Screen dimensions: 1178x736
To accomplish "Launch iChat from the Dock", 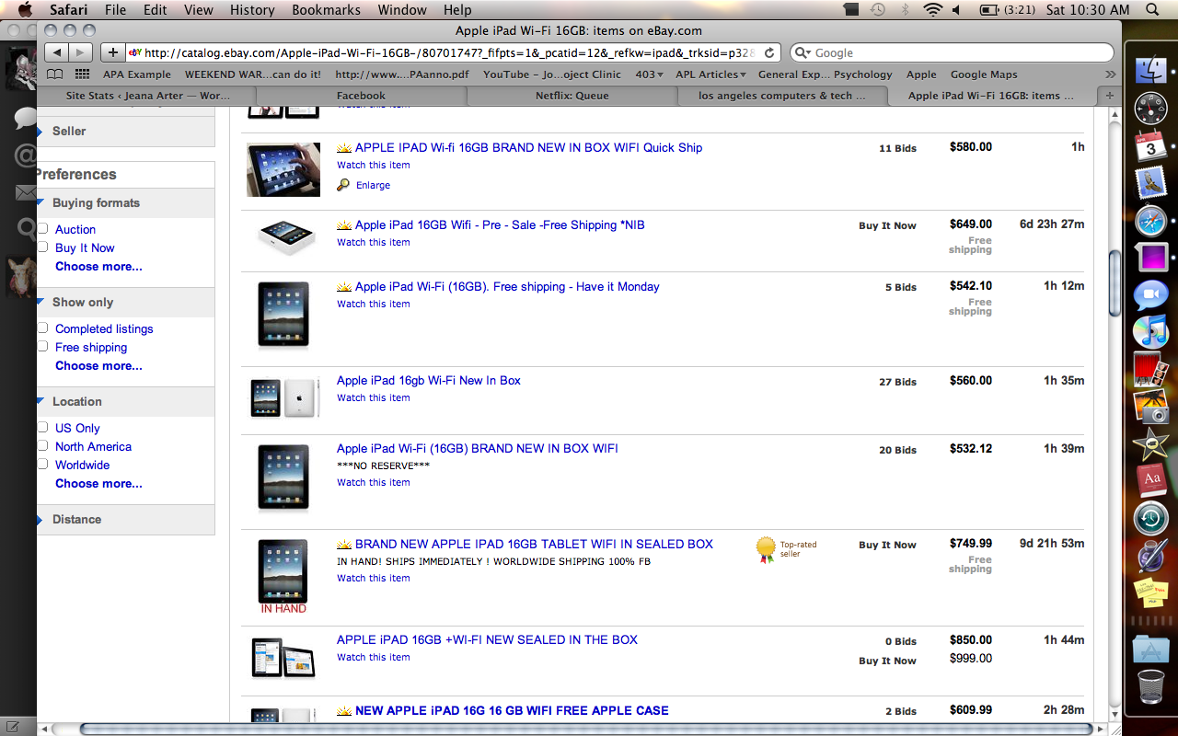I will tap(1150, 294).
